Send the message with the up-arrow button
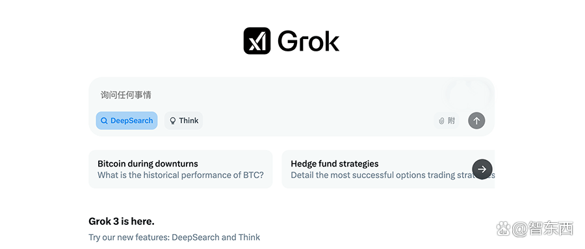 476,121
